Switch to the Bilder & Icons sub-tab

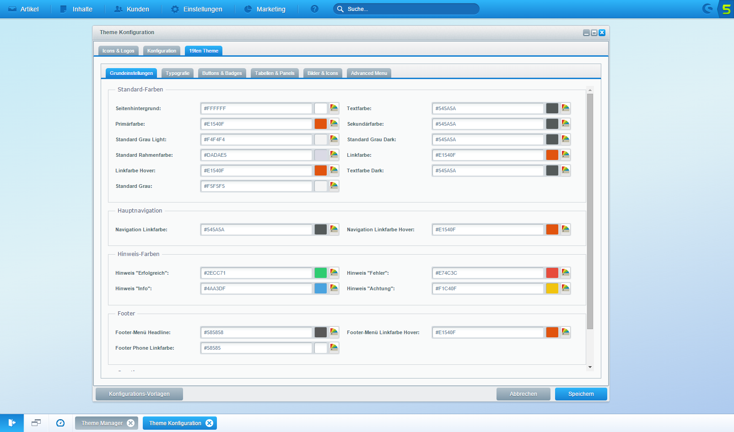[x=323, y=73]
